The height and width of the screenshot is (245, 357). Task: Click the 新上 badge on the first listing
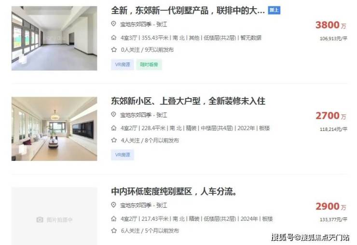coord(274,10)
